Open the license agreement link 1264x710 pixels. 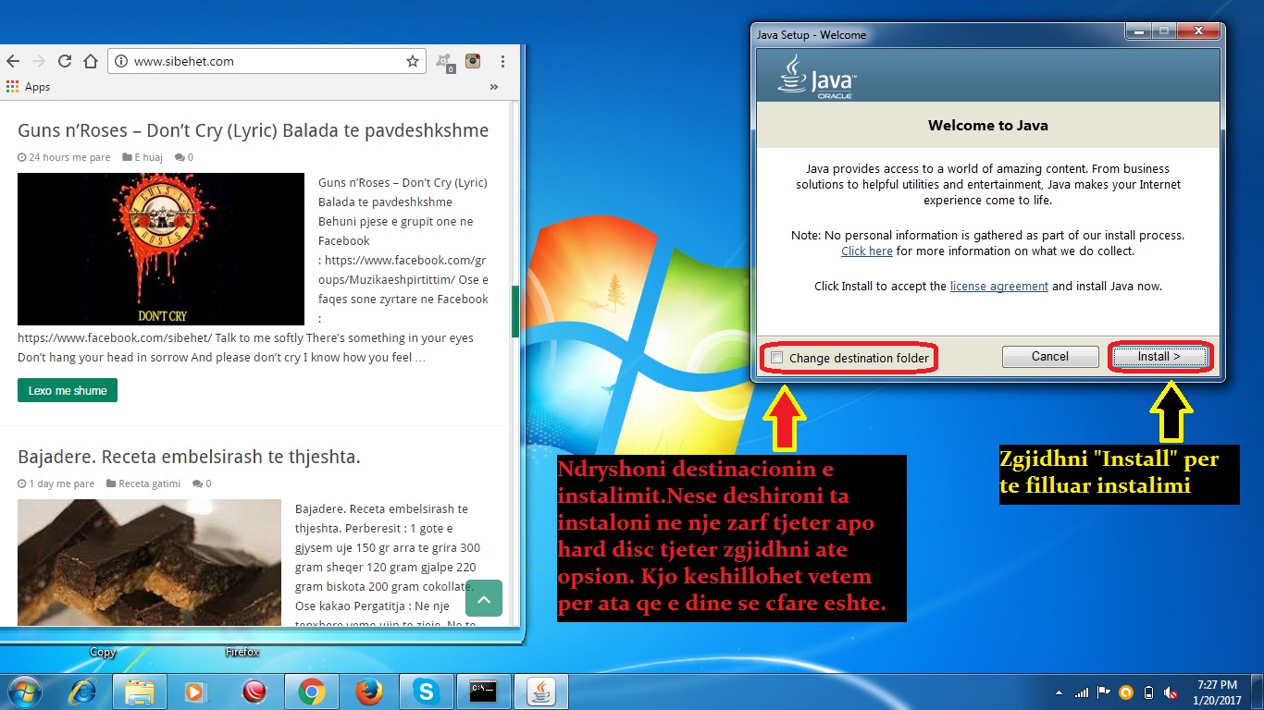(999, 287)
